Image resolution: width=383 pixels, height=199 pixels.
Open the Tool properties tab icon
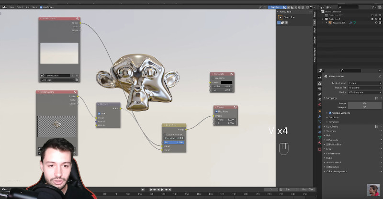coord(320,77)
